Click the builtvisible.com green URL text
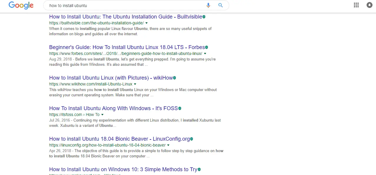Image resolution: width=376 pixels, height=175 pixels. [x=97, y=23]
